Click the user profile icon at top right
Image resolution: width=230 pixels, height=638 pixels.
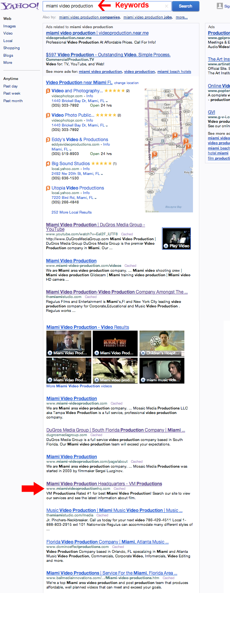[220, 6]
